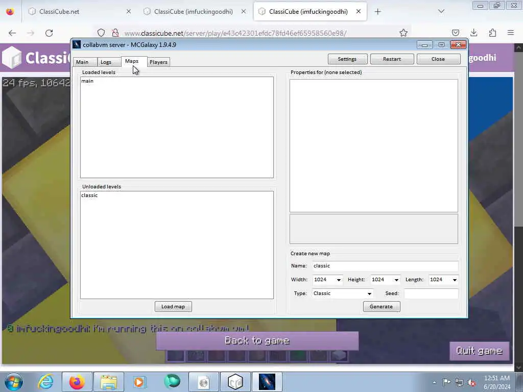The height and width of the screenshot is (392, 523).
Task: Click the Back to game button
Action: click(x=257, y=340)
